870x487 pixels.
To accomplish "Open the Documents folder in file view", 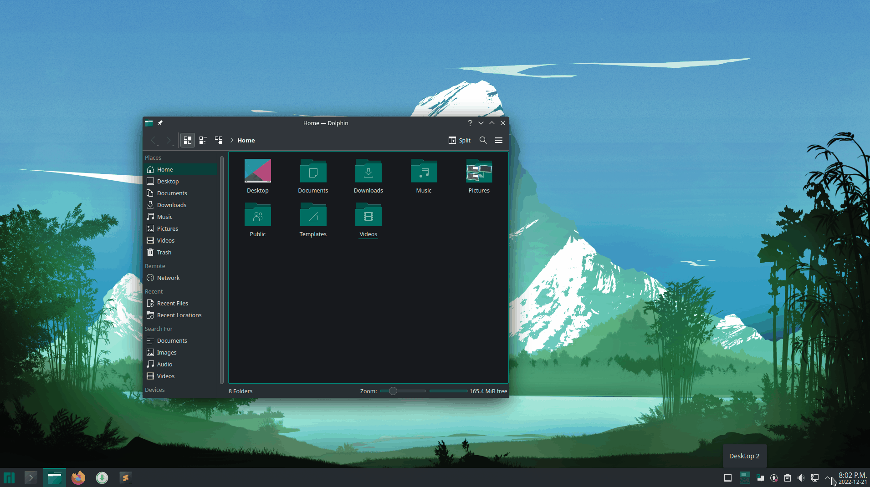I will 313,176.
